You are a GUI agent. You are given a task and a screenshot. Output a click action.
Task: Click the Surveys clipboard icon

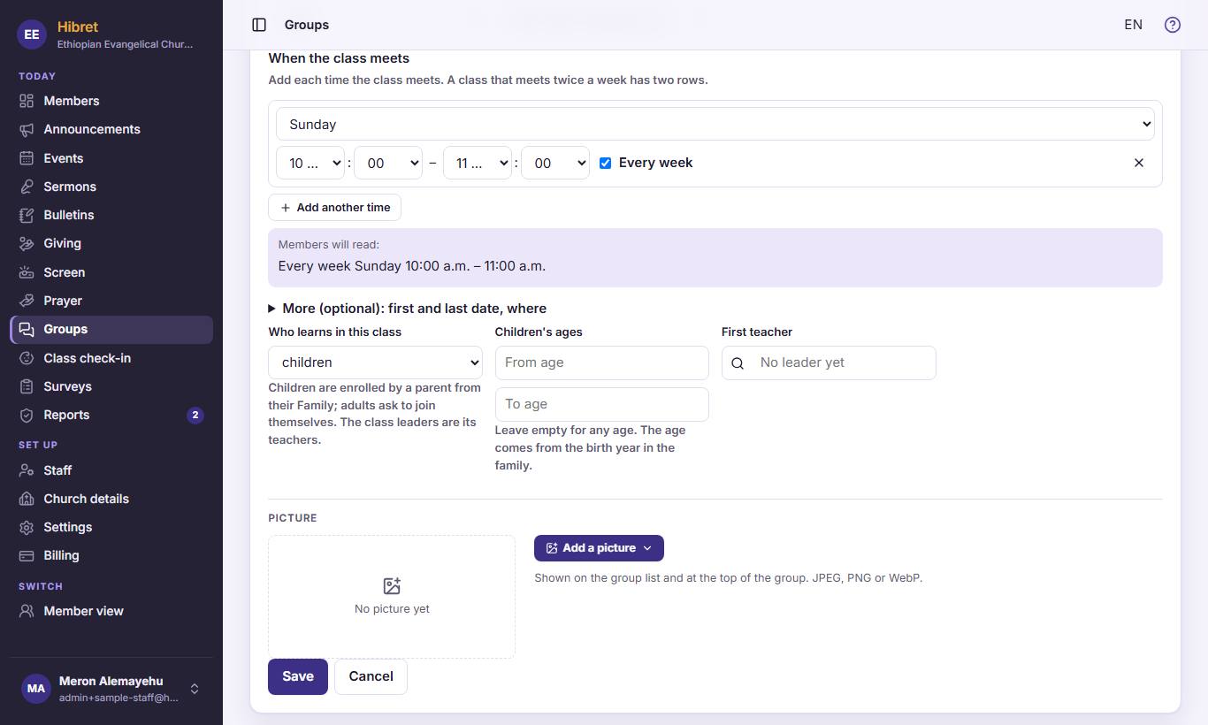coord(27,386)
